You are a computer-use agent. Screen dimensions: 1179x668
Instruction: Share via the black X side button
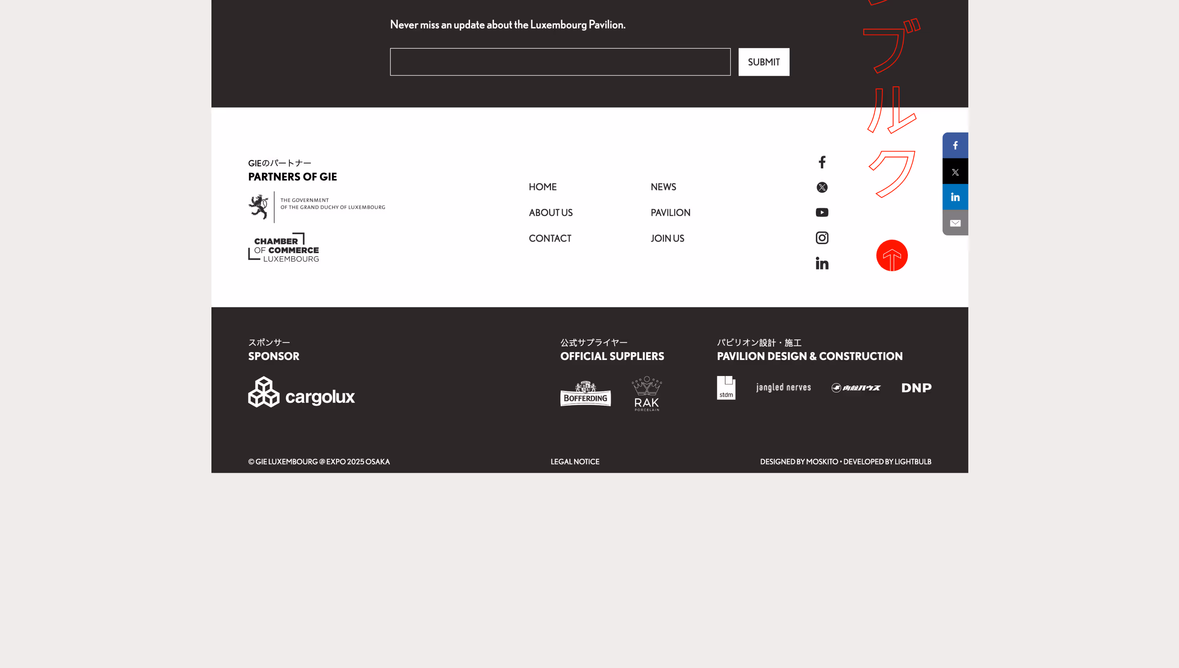pyautogui.click(x=955, y=172)
